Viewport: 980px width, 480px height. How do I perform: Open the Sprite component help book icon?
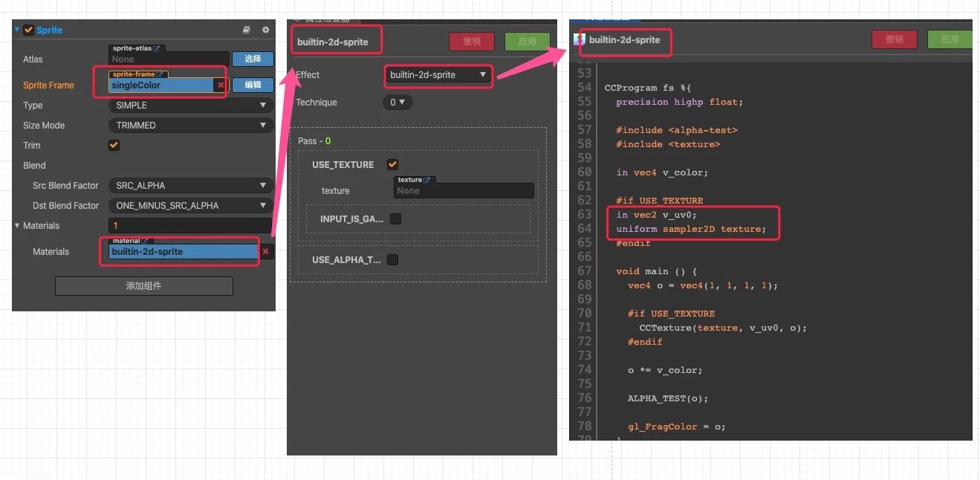point(247,30)
